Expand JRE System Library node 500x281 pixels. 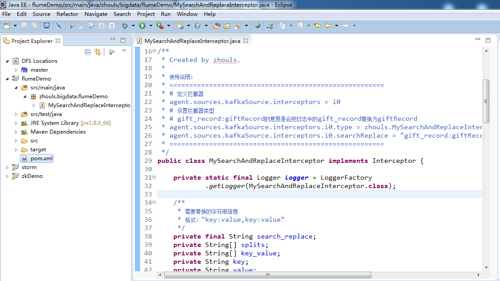pyautogui.click(x=16, y=123)
